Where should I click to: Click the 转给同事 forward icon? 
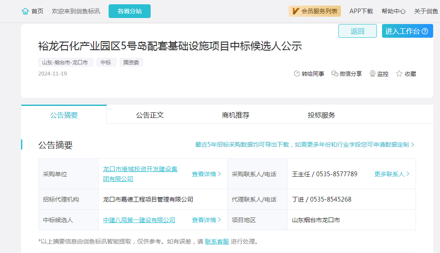coord(296,73)
